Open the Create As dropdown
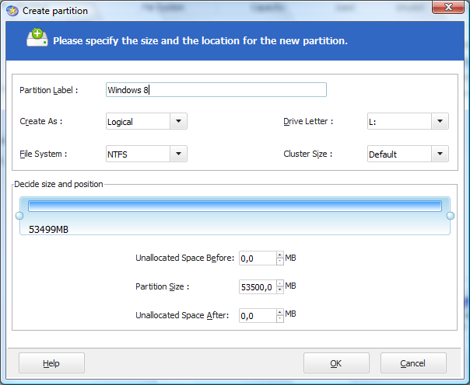This screenshot has height=385, width=470. [178, 121]
